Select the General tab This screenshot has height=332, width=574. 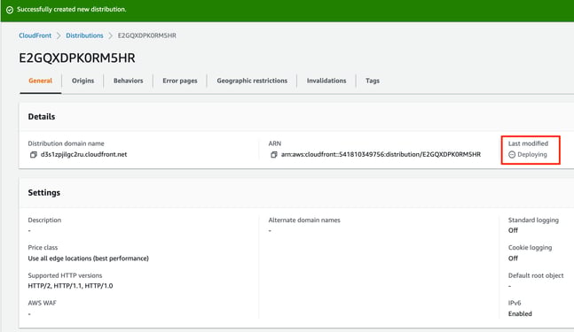pos(40,81)
